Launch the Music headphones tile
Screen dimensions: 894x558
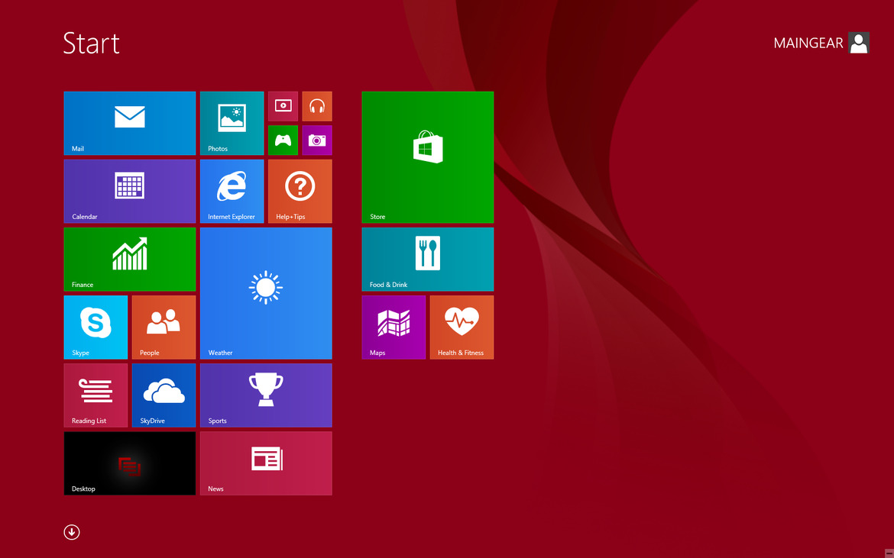317,106
